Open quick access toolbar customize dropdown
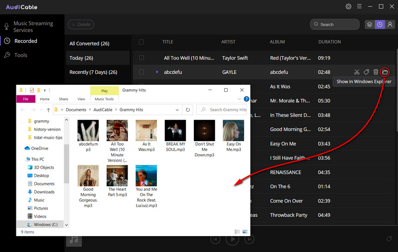This screenshot has width=398, height=252. coord(45,90)
